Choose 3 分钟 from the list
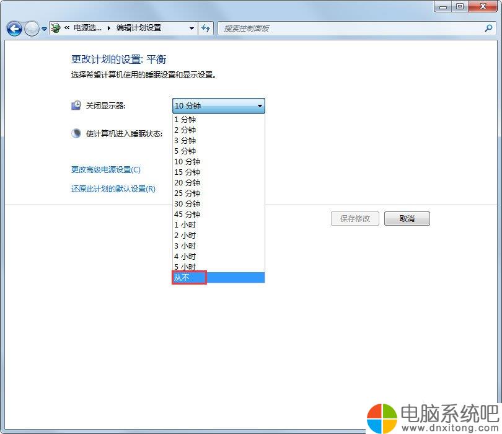This screenshot has height=434, width=502. tap(219, 141)
